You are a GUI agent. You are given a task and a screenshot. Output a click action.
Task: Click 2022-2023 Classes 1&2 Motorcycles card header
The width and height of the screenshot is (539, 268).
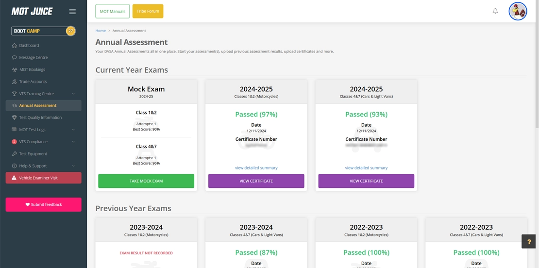[366, 230]
